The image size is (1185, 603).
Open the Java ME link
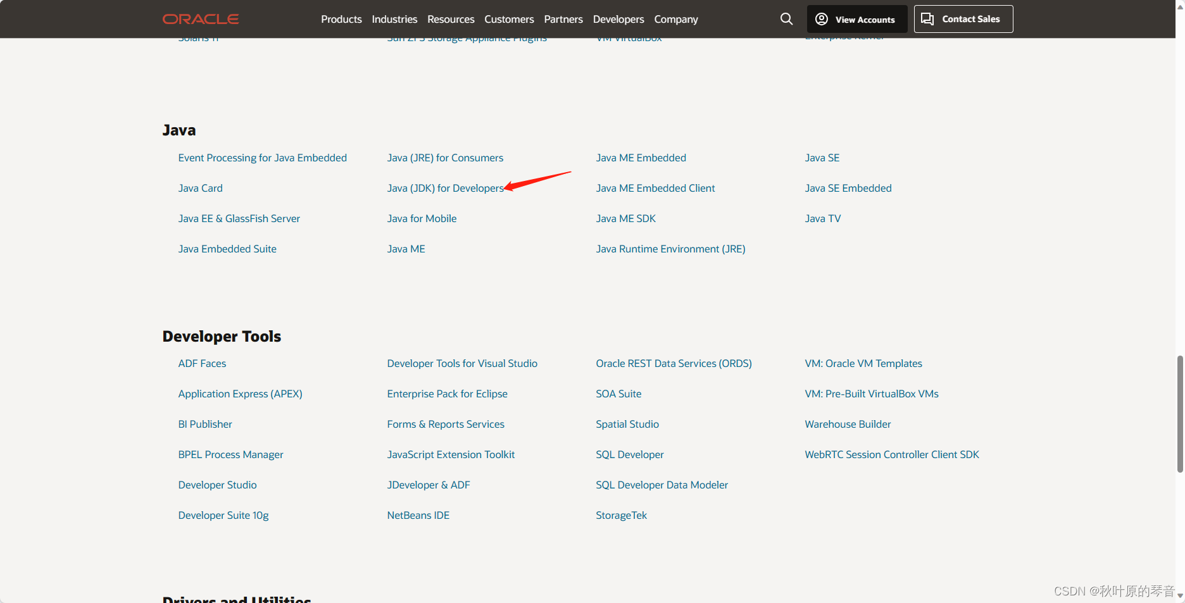(406, 249)
